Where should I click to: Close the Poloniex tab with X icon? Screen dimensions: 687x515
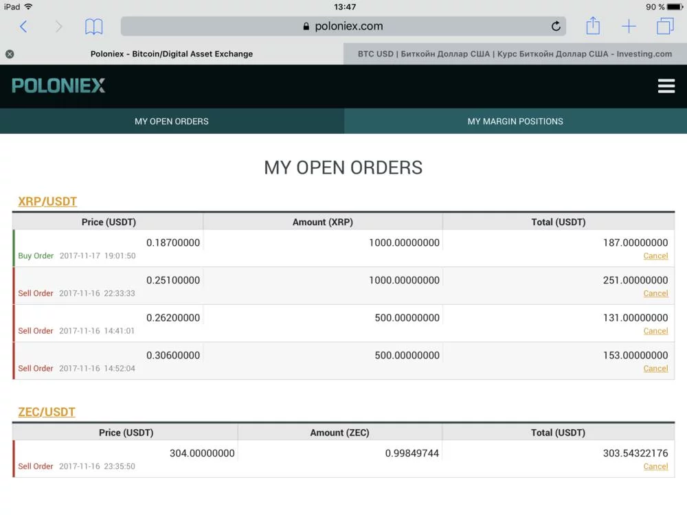click(x=10, y=54)
